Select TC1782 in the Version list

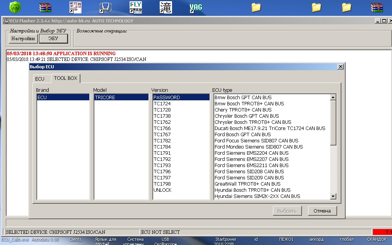coord(181,141)
